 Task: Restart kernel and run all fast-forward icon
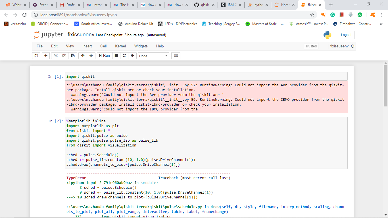(x=132, y=56)
